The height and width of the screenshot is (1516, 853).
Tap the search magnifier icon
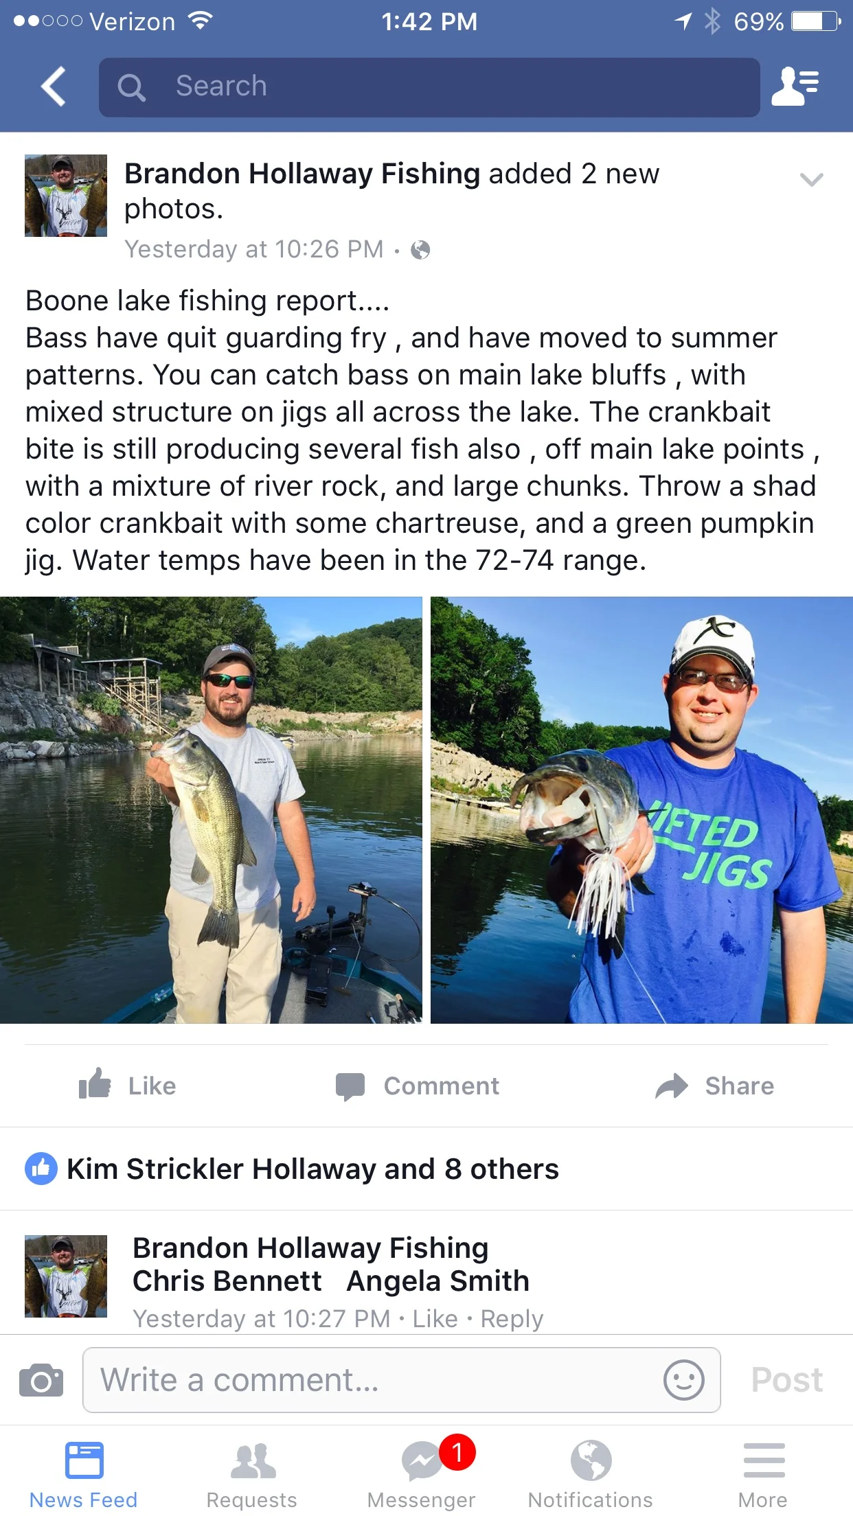pos(131,88)
